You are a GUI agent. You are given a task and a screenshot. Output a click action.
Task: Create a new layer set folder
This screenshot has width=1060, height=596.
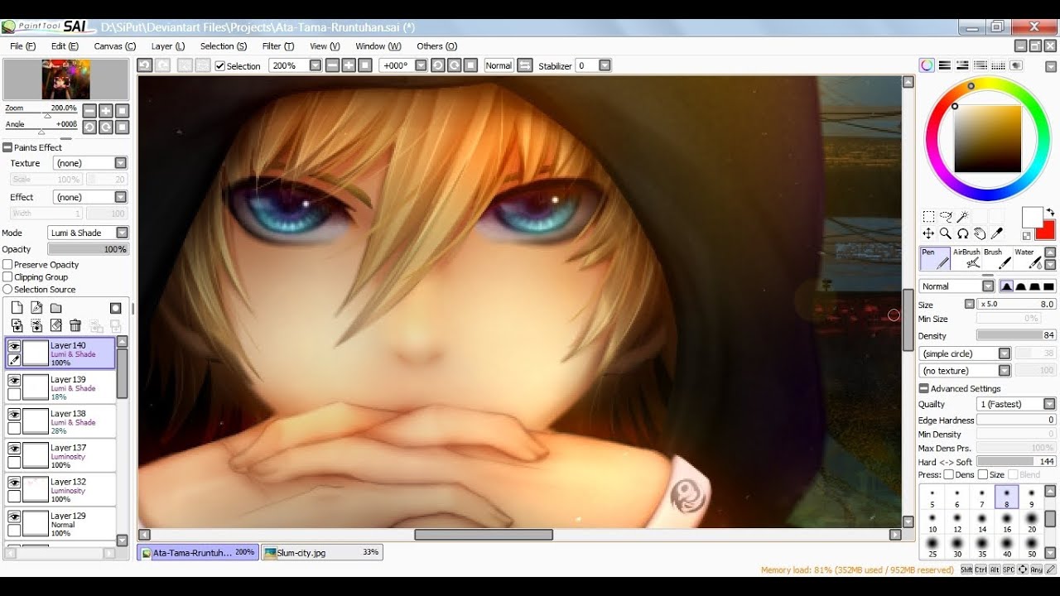tap(56, 308)
